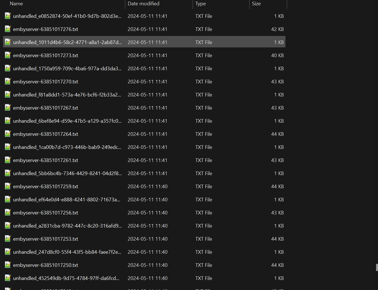Click the icon of unhandled_1ca00b7d file

[8, 147]
